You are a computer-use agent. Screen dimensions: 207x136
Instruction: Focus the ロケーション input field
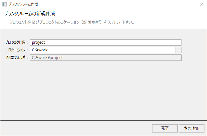102,50
